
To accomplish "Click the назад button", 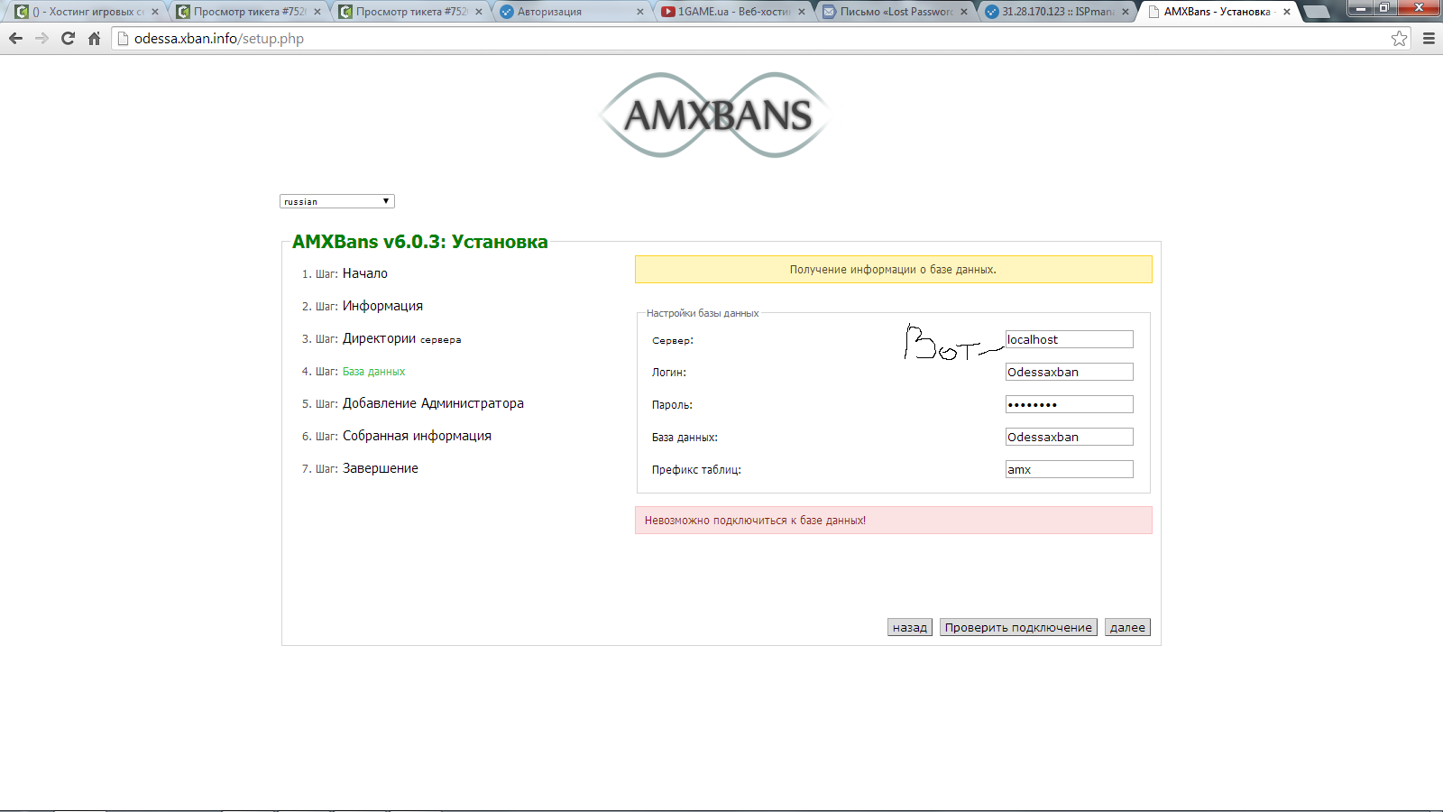I will [x=909, y=627].
